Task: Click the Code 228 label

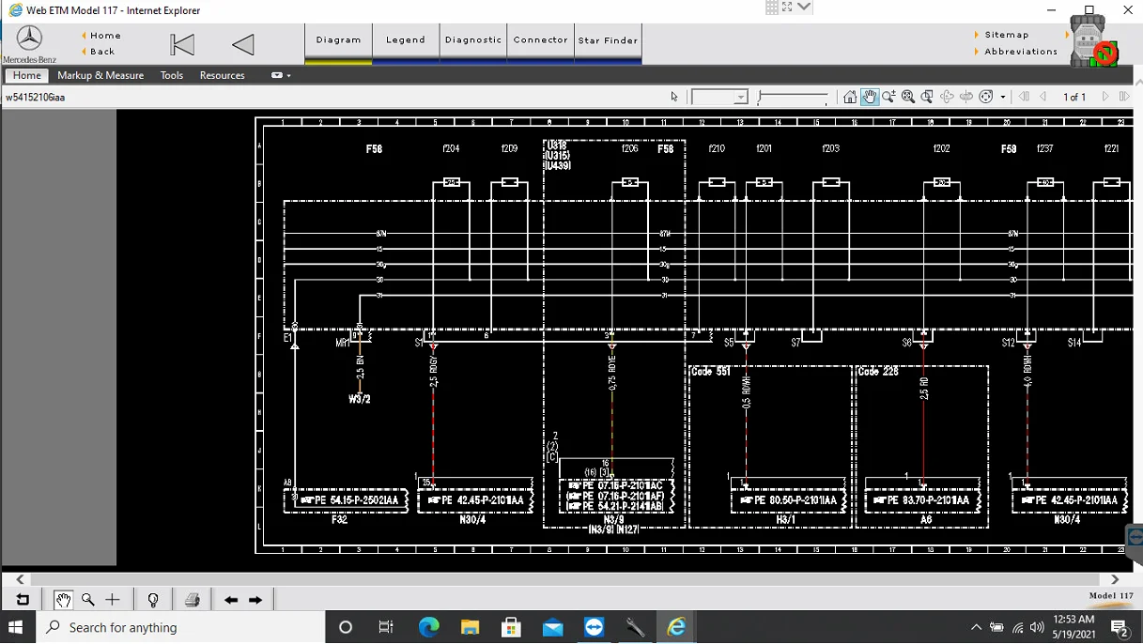Action: [878, 372]
